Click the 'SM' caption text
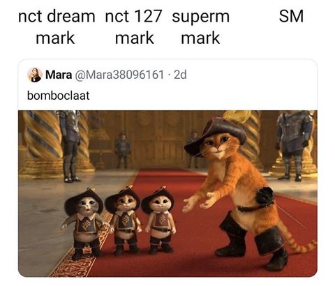 pos(291,16)
